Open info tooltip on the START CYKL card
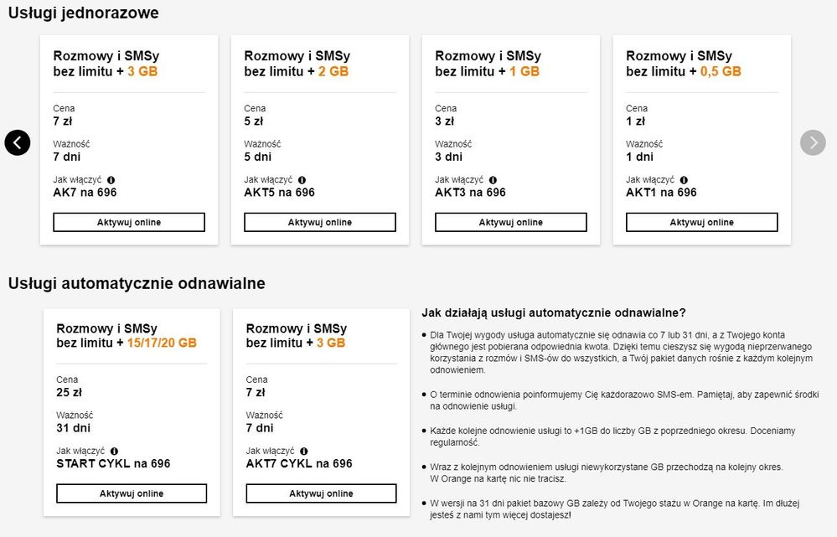The image size is (837, 537). (x=112, y=450)
